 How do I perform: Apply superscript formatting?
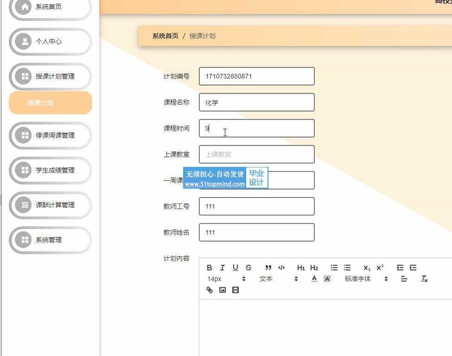380,267
